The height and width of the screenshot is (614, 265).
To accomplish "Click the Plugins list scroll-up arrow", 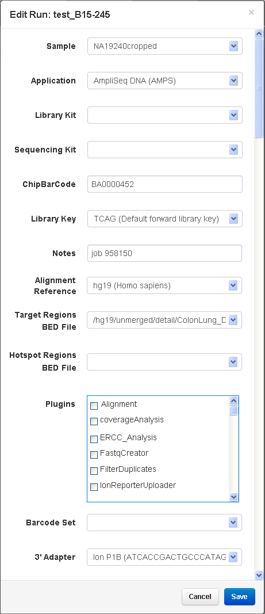I will pyautogui.click(x=234, y=401).
